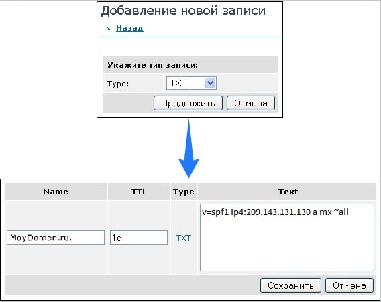
Task: Click the Name field containing MoyDomen.ru.
Action: click(56, 238)
